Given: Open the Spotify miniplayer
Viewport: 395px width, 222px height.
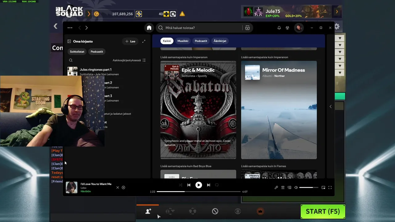Looking at the screenshot, I should 323,187.
